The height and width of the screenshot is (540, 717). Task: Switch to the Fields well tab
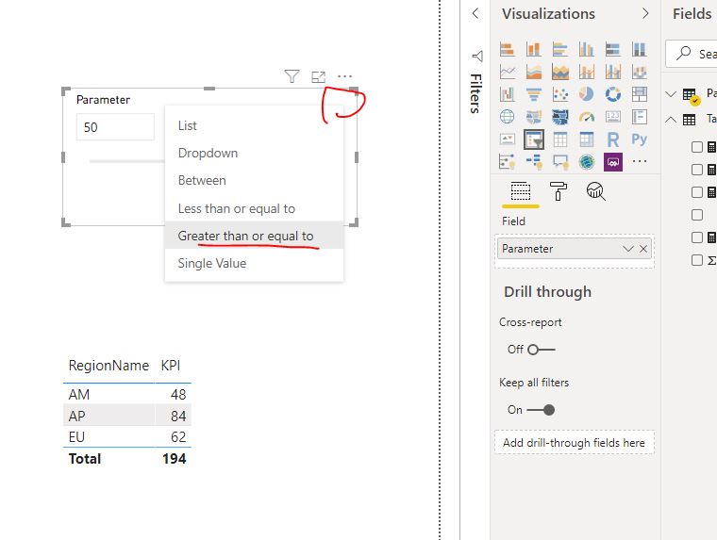coord(521,192)
